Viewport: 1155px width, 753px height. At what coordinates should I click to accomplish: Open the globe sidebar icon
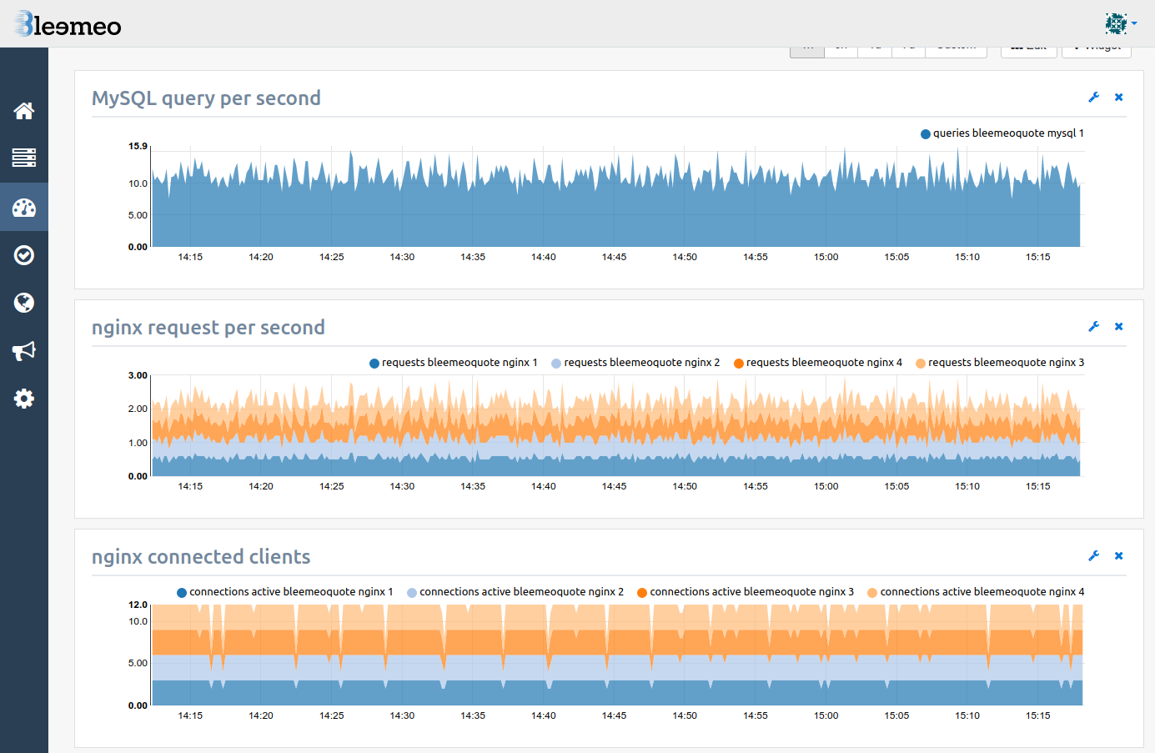point(24,303)
